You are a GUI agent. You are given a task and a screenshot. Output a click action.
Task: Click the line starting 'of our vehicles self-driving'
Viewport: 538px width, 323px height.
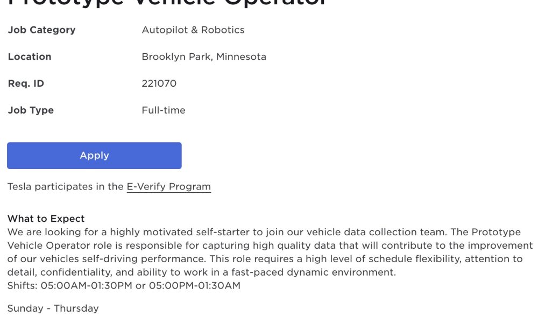[x=265, y=259]
